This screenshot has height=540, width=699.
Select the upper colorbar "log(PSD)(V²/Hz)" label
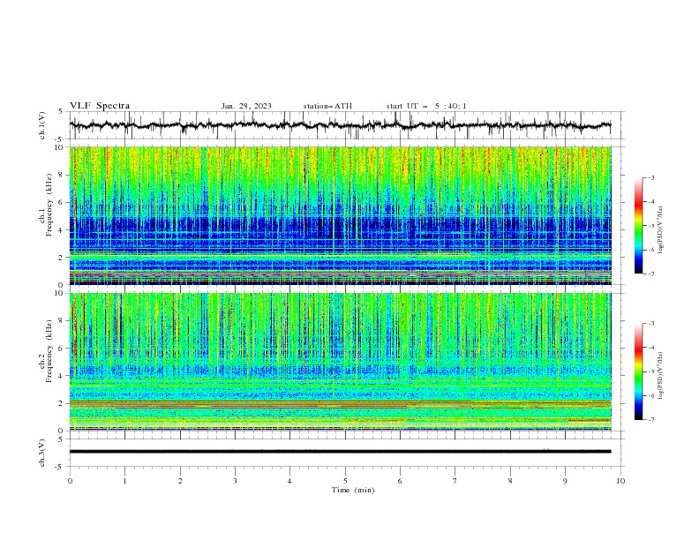pos(661,230)
